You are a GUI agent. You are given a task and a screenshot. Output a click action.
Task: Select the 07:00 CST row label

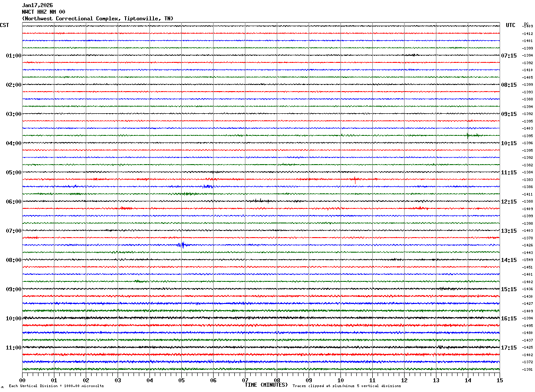[13, 231]
